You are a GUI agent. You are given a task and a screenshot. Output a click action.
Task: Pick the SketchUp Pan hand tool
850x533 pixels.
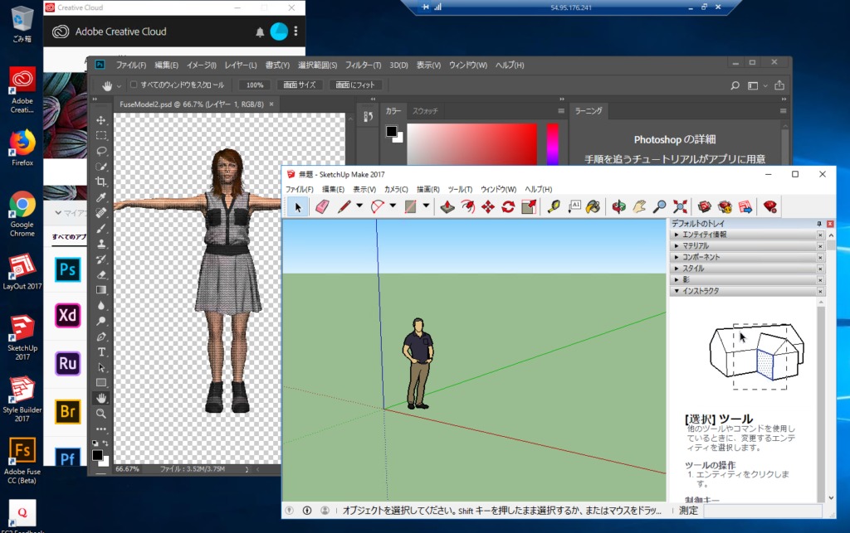(x=639, y=206)
